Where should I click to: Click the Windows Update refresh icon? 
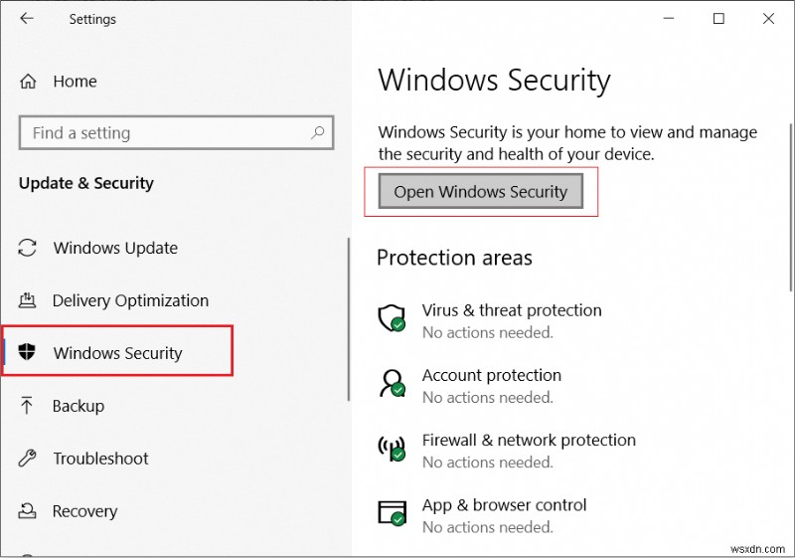tap(29, 248)
